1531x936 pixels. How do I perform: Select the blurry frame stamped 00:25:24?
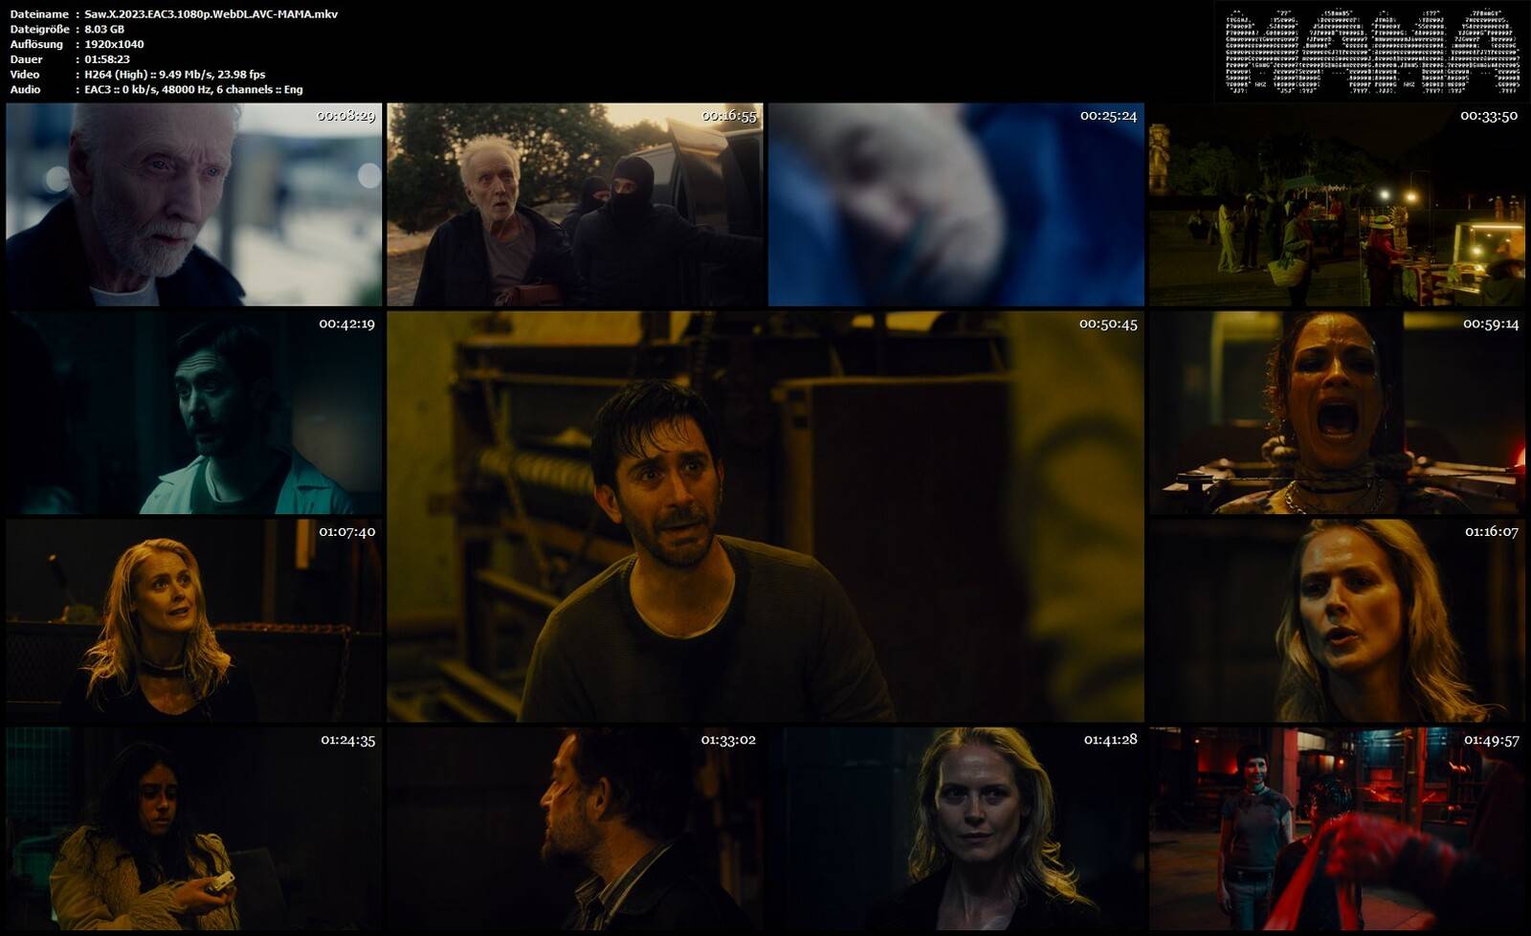click(956, 205)
